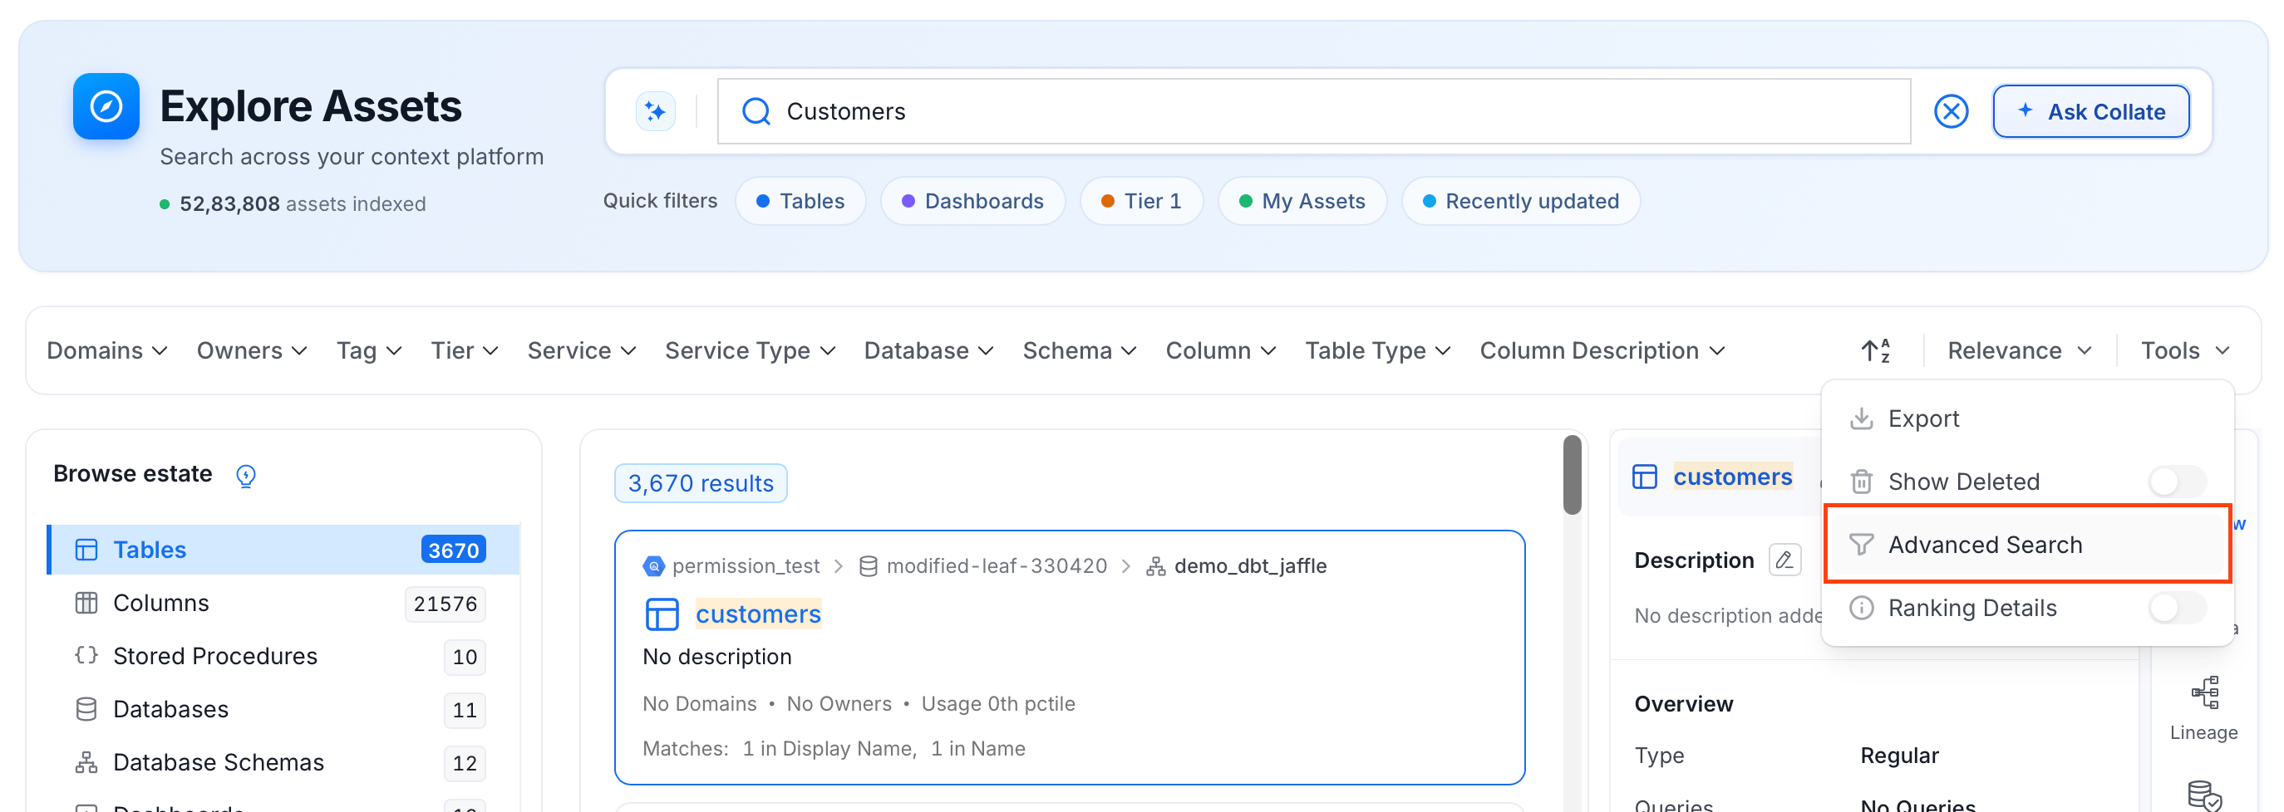Open the Tag filter dropdown

pyautogui.click(x=370, y=350)
